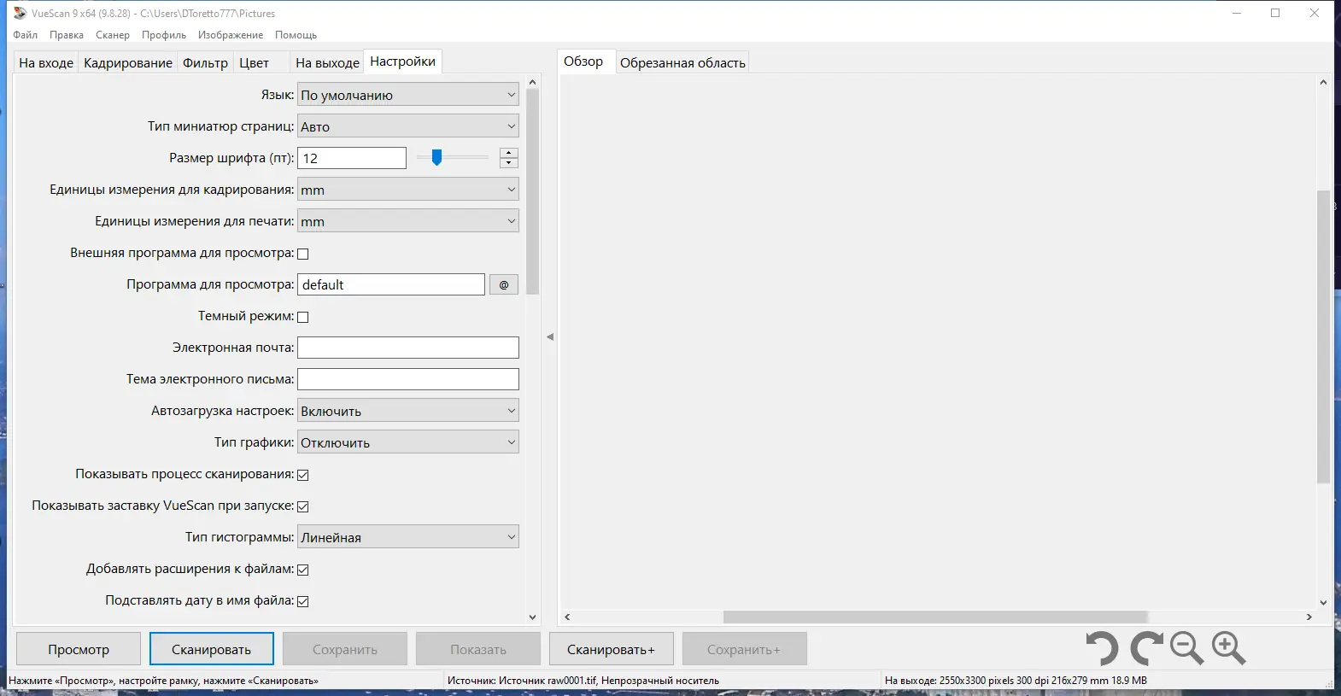
Task: Click the preview scroll left arrow
Action: point(567,617)
